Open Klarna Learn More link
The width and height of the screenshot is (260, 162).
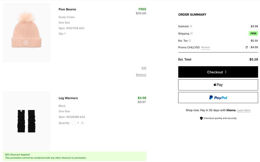pyautogui.click(x=244, y=110)
